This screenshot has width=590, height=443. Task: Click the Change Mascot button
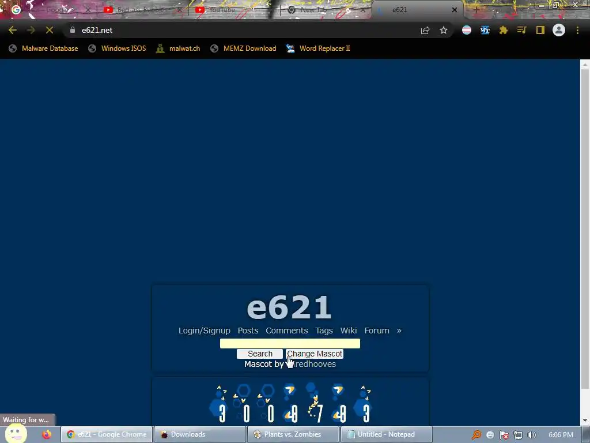[315, 354]
